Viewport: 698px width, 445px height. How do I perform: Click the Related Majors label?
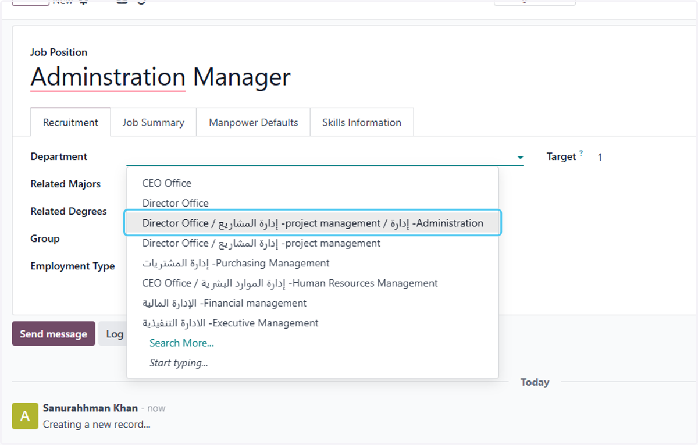[65, 184]
